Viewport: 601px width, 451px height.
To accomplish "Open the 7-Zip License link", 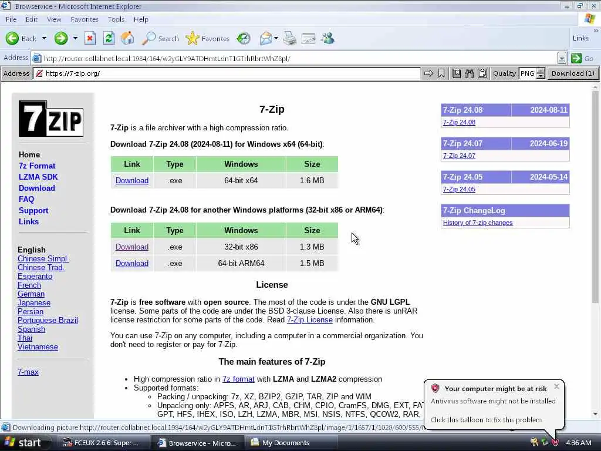I will pyautogui.click(x=310, y=319).
